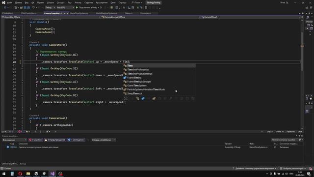Click the Visual Studio logo icon
The width and height of the screenshot is (314, 177).
[3, 2]
